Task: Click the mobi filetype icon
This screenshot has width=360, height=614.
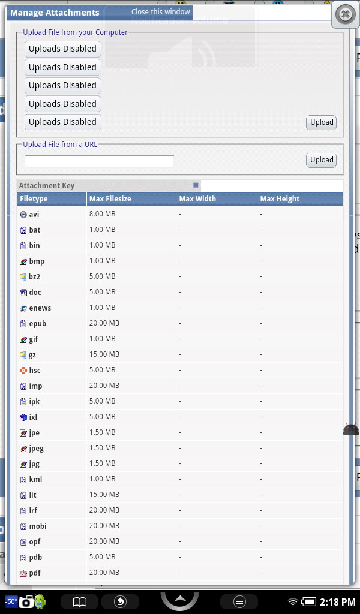Action: coord(23,526)
